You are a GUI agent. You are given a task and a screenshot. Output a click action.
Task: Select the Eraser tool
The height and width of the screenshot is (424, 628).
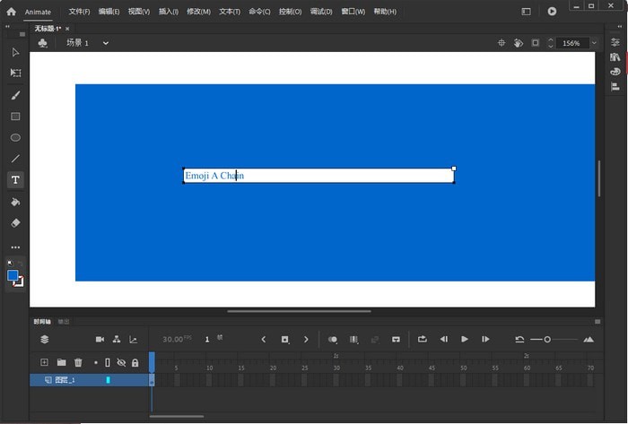[x=15, y=223]
